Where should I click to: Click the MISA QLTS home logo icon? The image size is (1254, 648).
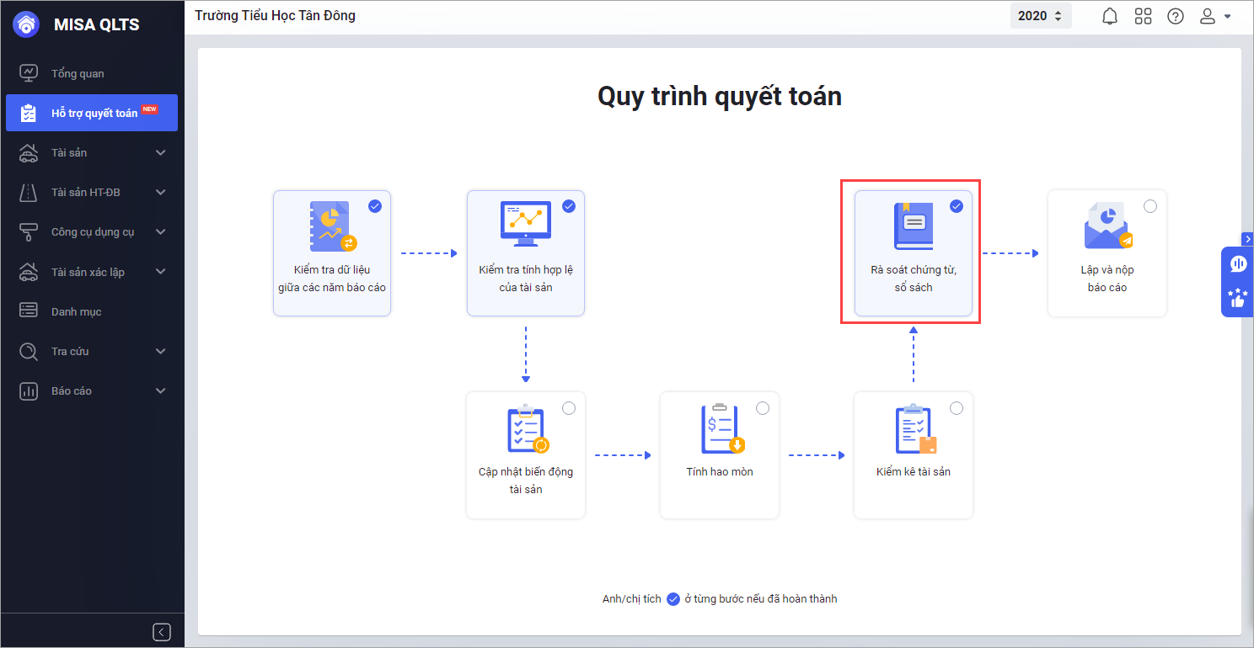click(26, 24)
